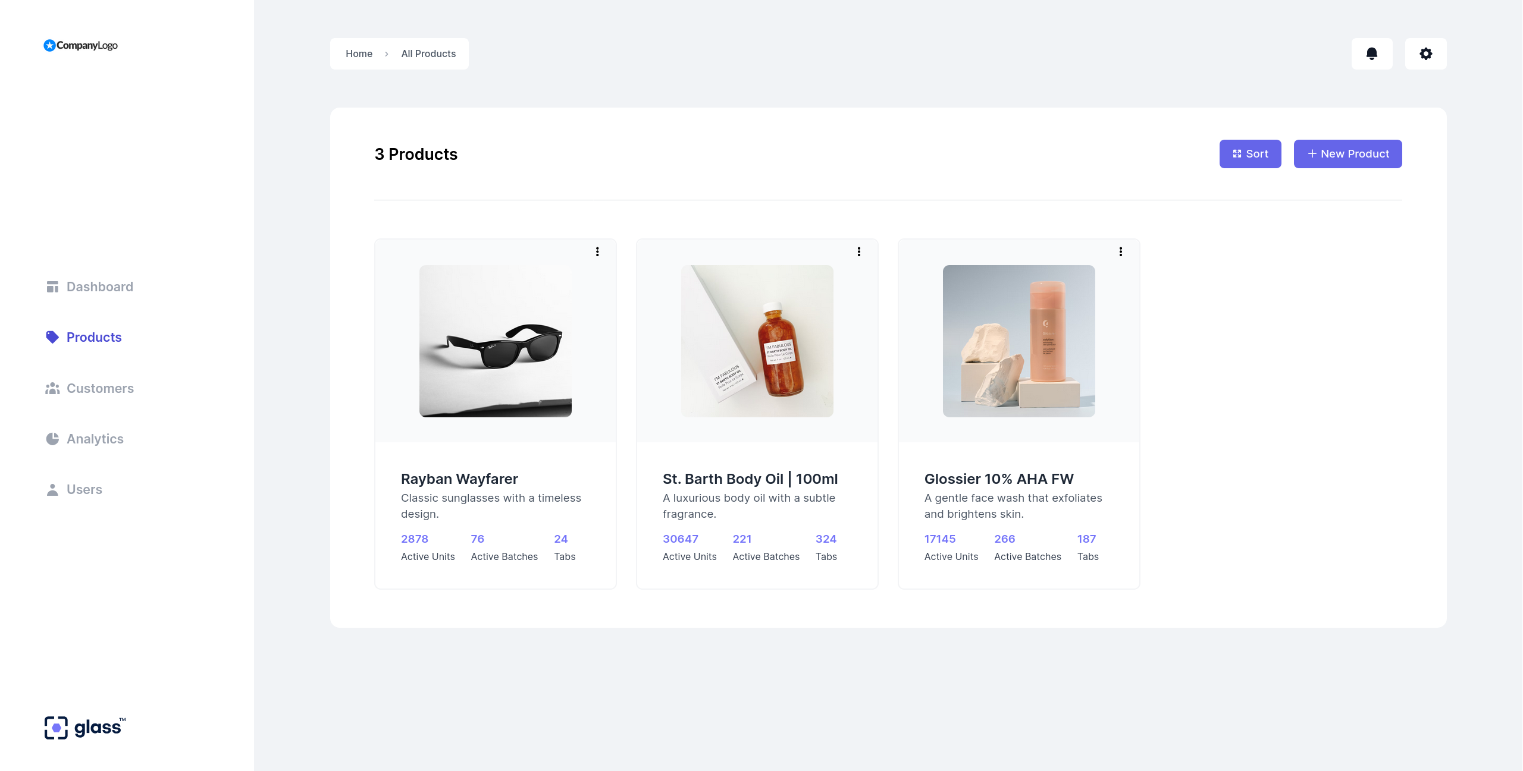Select All Products in the breadcrumb

428,54
